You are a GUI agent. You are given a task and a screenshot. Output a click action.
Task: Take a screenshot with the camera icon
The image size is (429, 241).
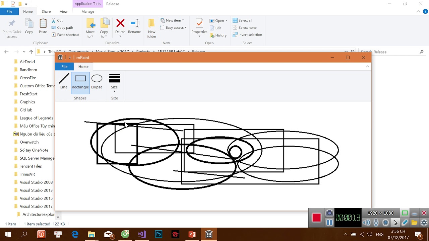coord(329,213)
